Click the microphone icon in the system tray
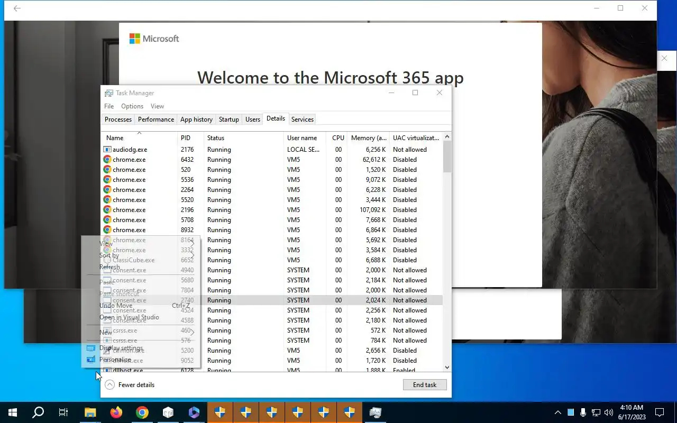Image resolution: width=677 pixels, height=423 pixels. pyautogui.click(x=583, y=412)
